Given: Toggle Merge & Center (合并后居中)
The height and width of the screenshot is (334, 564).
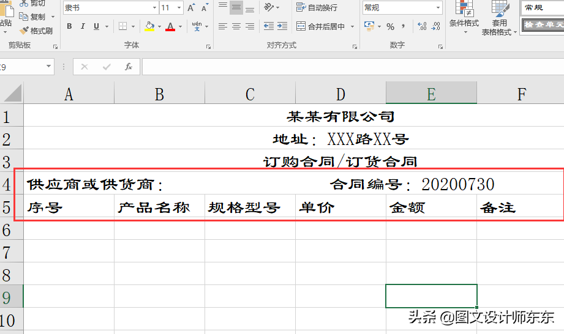Looking at the screenshot, I should [x=321, y=26].
